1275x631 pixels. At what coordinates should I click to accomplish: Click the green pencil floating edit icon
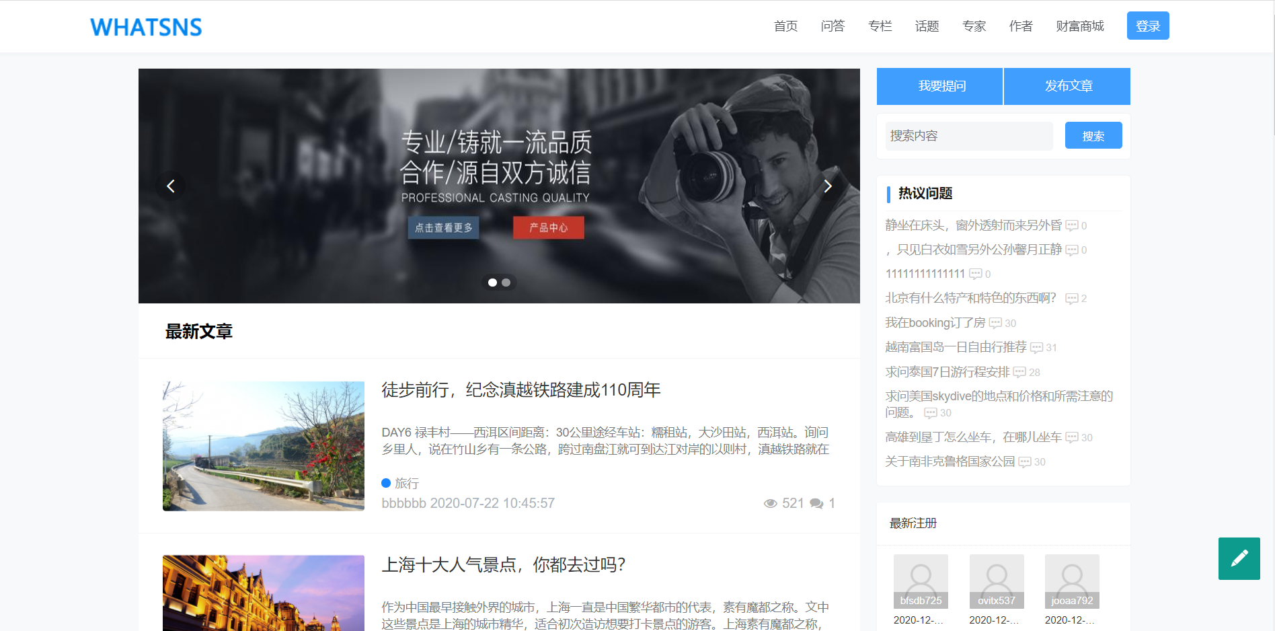[x=1239, y=558]
